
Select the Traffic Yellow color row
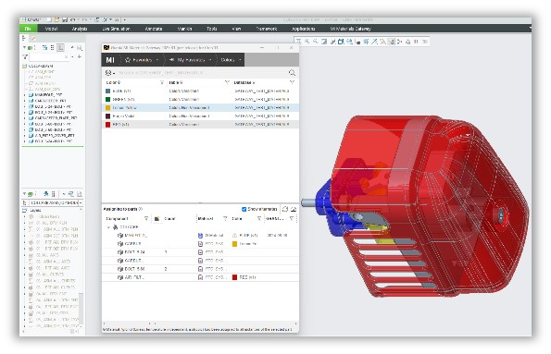(200, 108)
